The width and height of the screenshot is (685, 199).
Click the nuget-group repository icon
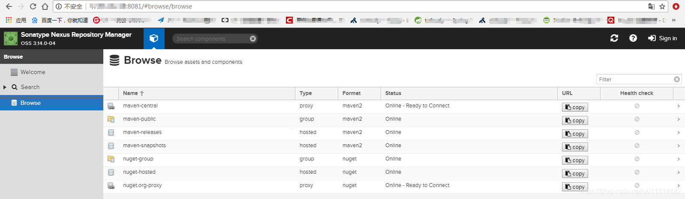point(111,159)
